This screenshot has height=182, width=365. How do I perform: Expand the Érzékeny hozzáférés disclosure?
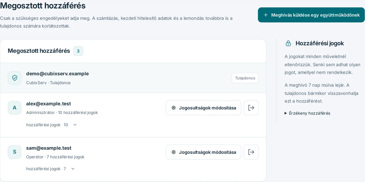307,113
